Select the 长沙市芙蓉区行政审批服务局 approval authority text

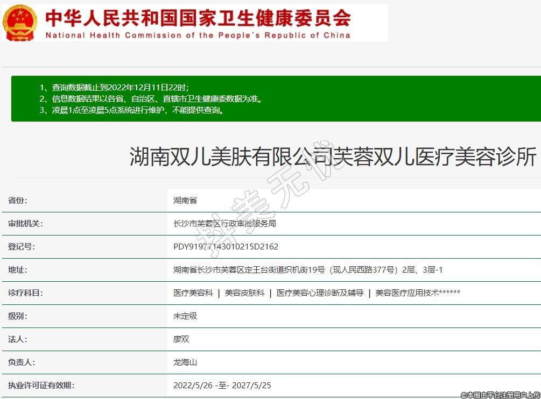pos(224,224)
